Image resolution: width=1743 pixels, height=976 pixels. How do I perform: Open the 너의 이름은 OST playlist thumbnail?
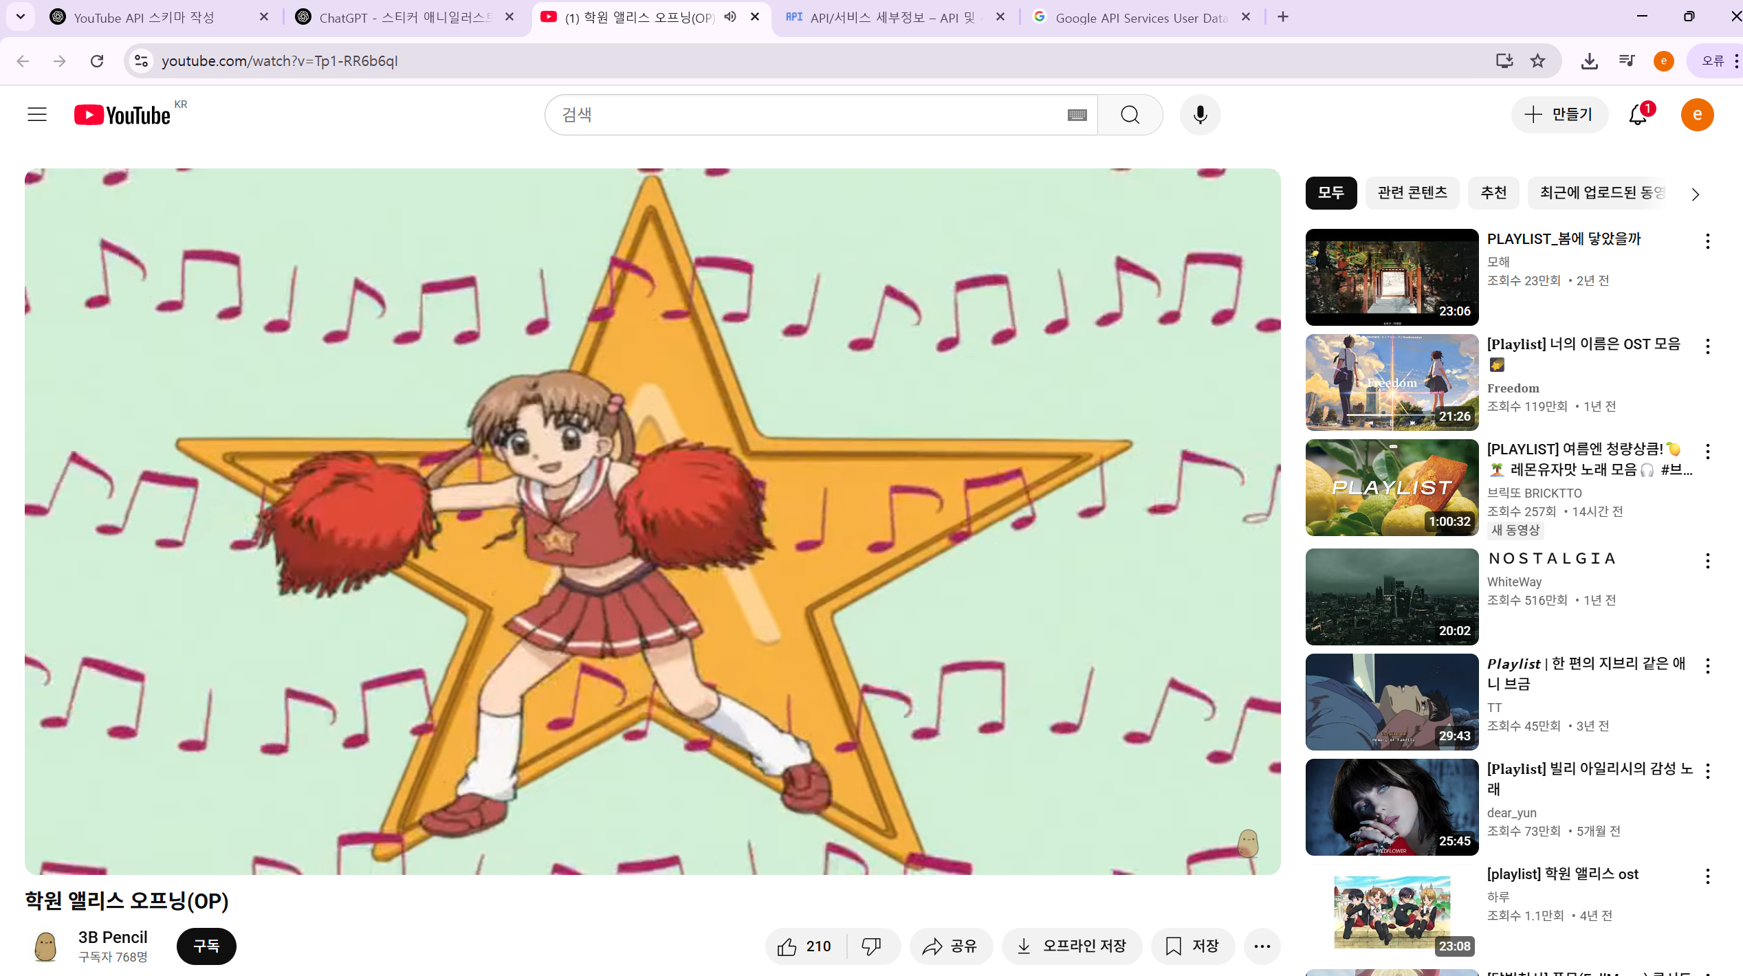tap(1392, 382)
